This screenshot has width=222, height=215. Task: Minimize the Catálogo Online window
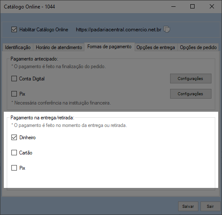pyautogui.click(x=173, y=6)
